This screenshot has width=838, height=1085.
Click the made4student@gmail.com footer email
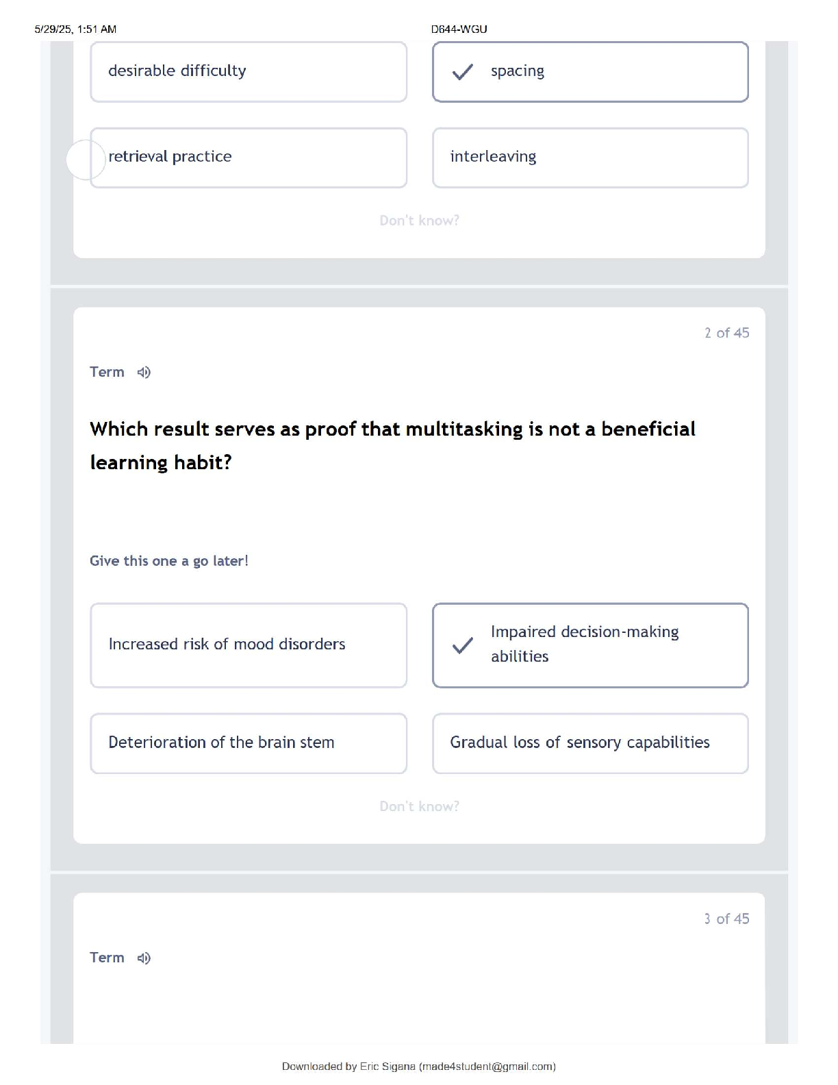pyautogui.click(x=487, y=1067)
